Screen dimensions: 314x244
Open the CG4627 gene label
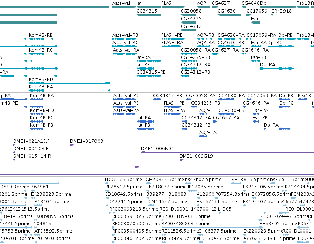(x=221, y=3)
